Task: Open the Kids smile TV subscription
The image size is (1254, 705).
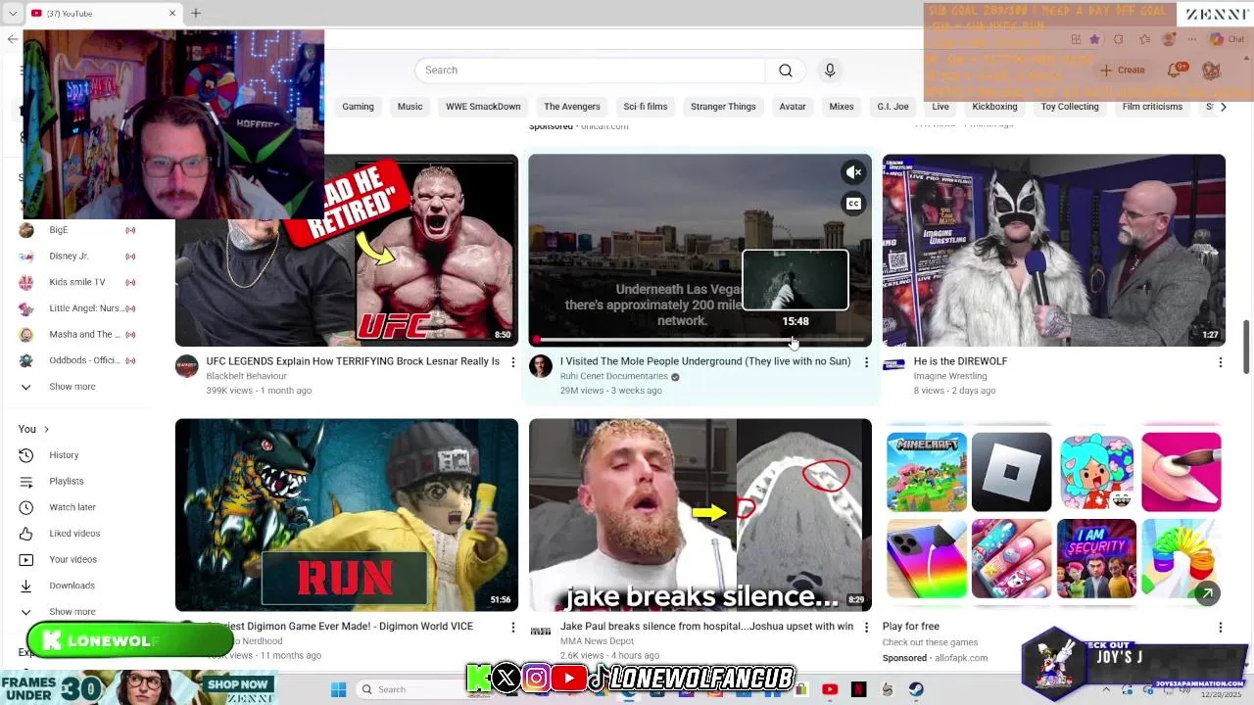Action: [78, 282]
